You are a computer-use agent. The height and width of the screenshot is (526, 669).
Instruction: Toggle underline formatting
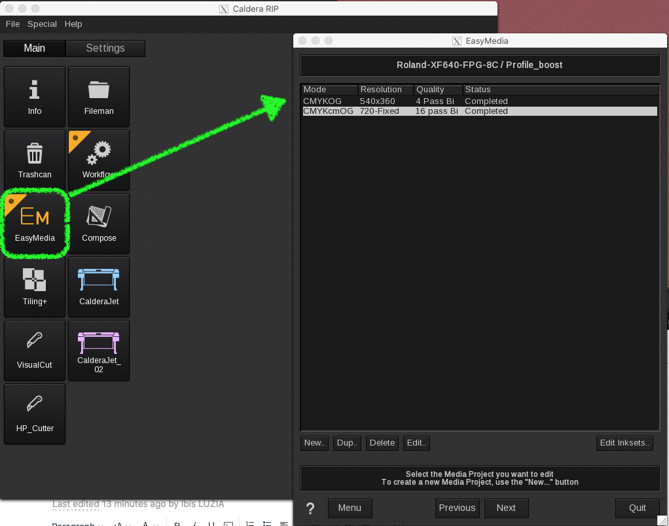[211, 523]
